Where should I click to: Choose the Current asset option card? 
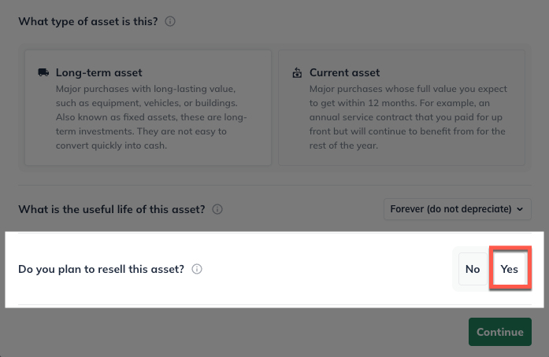coord(402,108)
